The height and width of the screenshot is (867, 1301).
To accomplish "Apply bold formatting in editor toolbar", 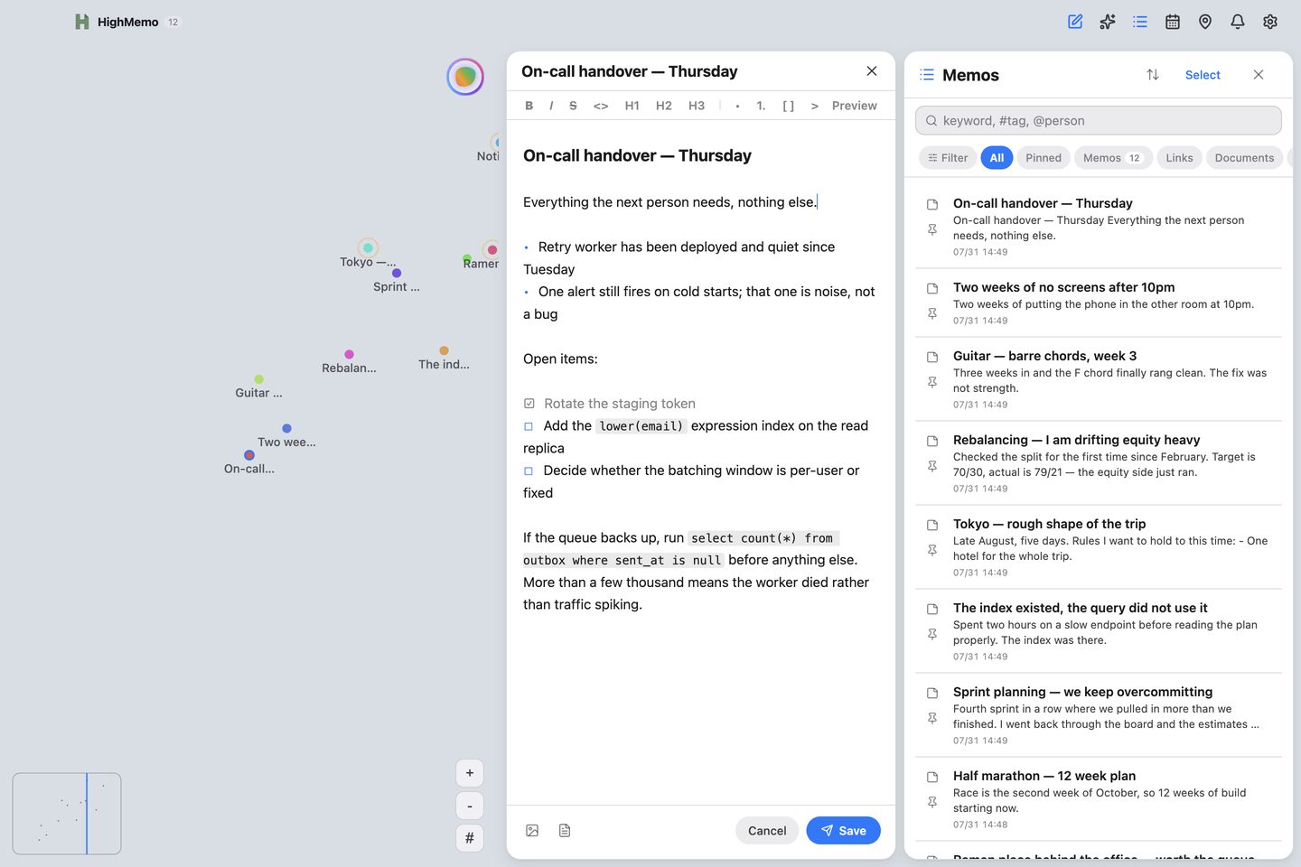I will coord(529,106).
